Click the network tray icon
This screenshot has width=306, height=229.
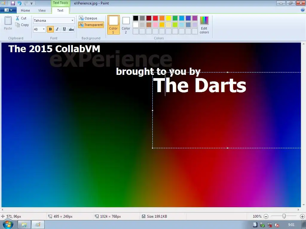(270, 225)
